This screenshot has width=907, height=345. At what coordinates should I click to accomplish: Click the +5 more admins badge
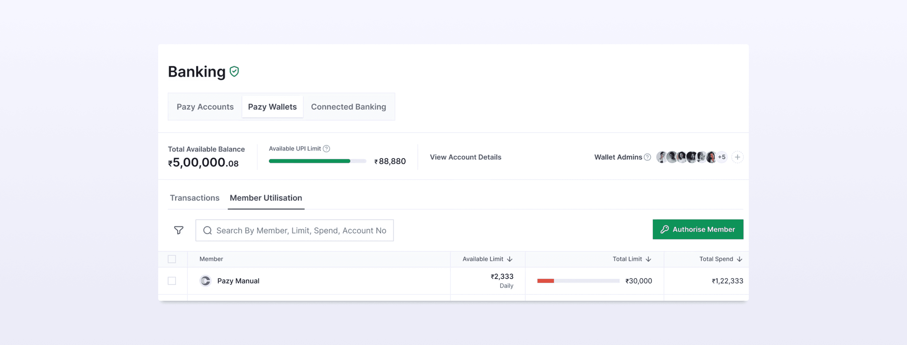coord(721,157)
